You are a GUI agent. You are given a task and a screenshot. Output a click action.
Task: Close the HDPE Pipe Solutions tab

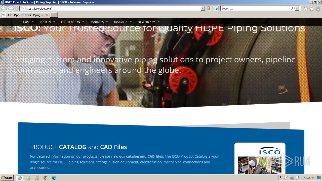point(47,15)
